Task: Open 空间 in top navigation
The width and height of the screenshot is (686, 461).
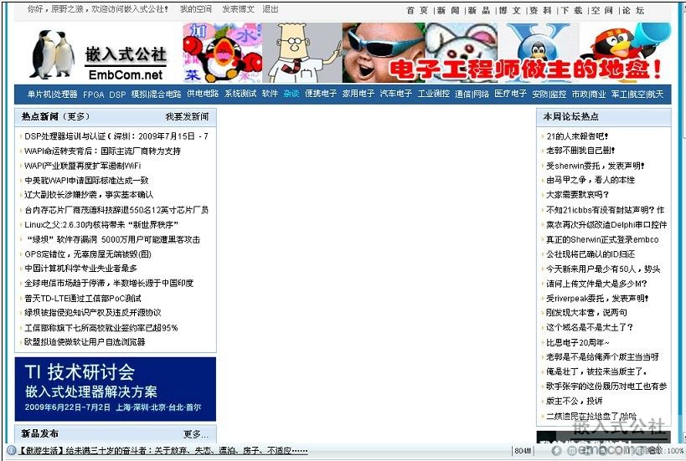Action: click(602, 11)
